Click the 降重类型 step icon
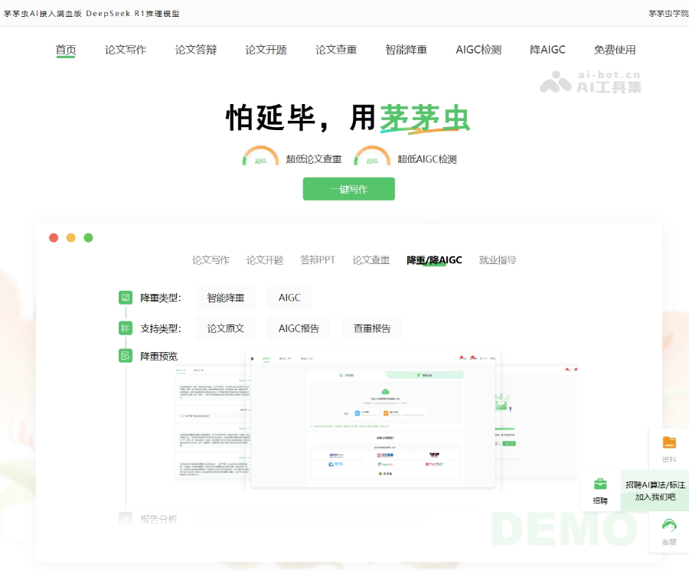 tap(126, 298)
